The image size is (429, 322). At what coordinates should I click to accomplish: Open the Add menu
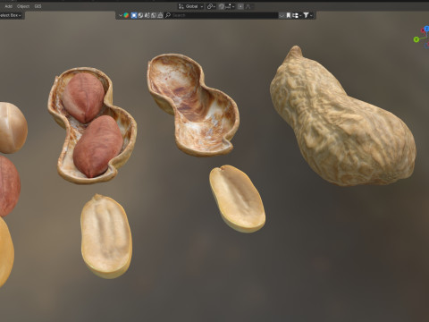coord(9,6)
